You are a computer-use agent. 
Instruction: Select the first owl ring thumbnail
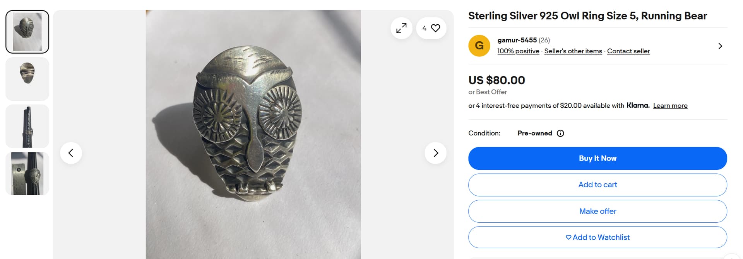click(x=27, y=32)
